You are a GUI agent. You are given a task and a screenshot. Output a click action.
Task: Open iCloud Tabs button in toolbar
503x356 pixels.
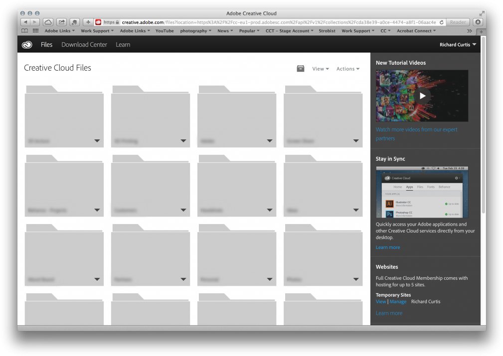pos(48,22)
